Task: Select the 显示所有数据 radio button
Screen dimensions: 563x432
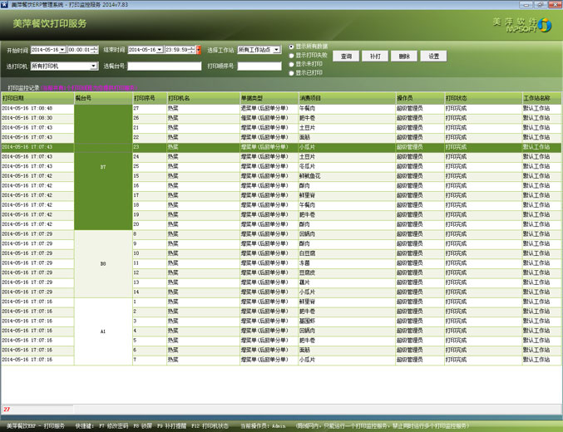Action: click(291, 47)
